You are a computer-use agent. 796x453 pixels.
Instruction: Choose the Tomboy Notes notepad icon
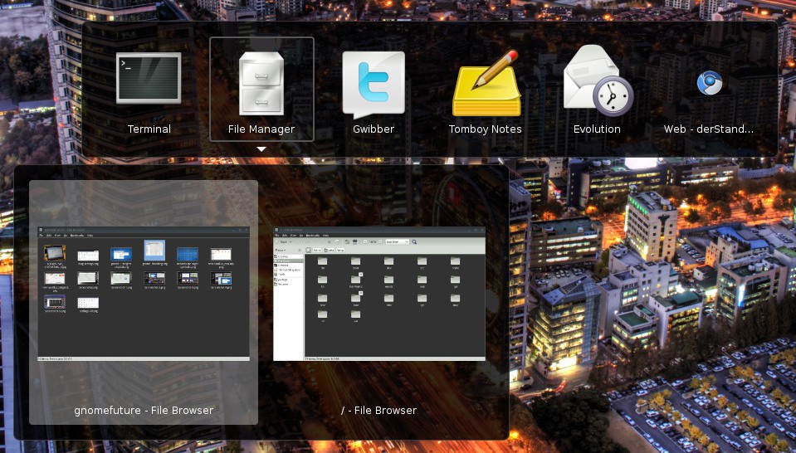tap(486, 84)
